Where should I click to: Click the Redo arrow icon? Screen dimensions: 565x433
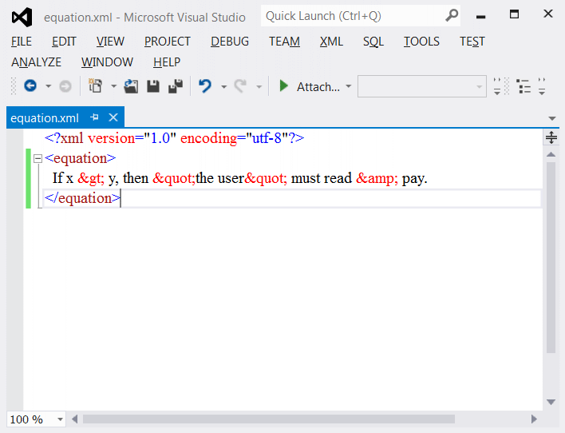pyautogui.click(x=240, y=86)
